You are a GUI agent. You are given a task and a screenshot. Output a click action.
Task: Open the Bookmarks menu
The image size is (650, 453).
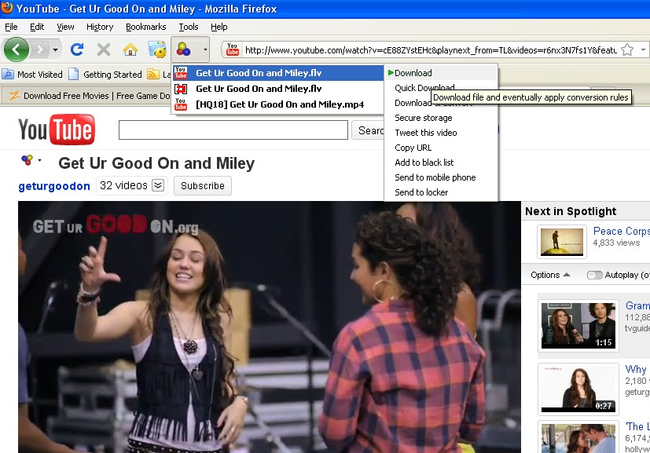[x=146, y=27]
